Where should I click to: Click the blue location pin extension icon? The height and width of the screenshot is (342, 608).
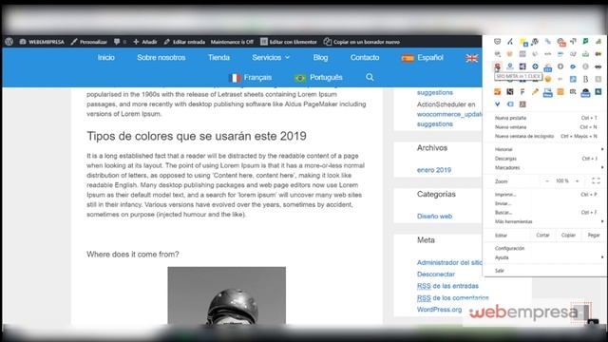click(x=510, y=66)
